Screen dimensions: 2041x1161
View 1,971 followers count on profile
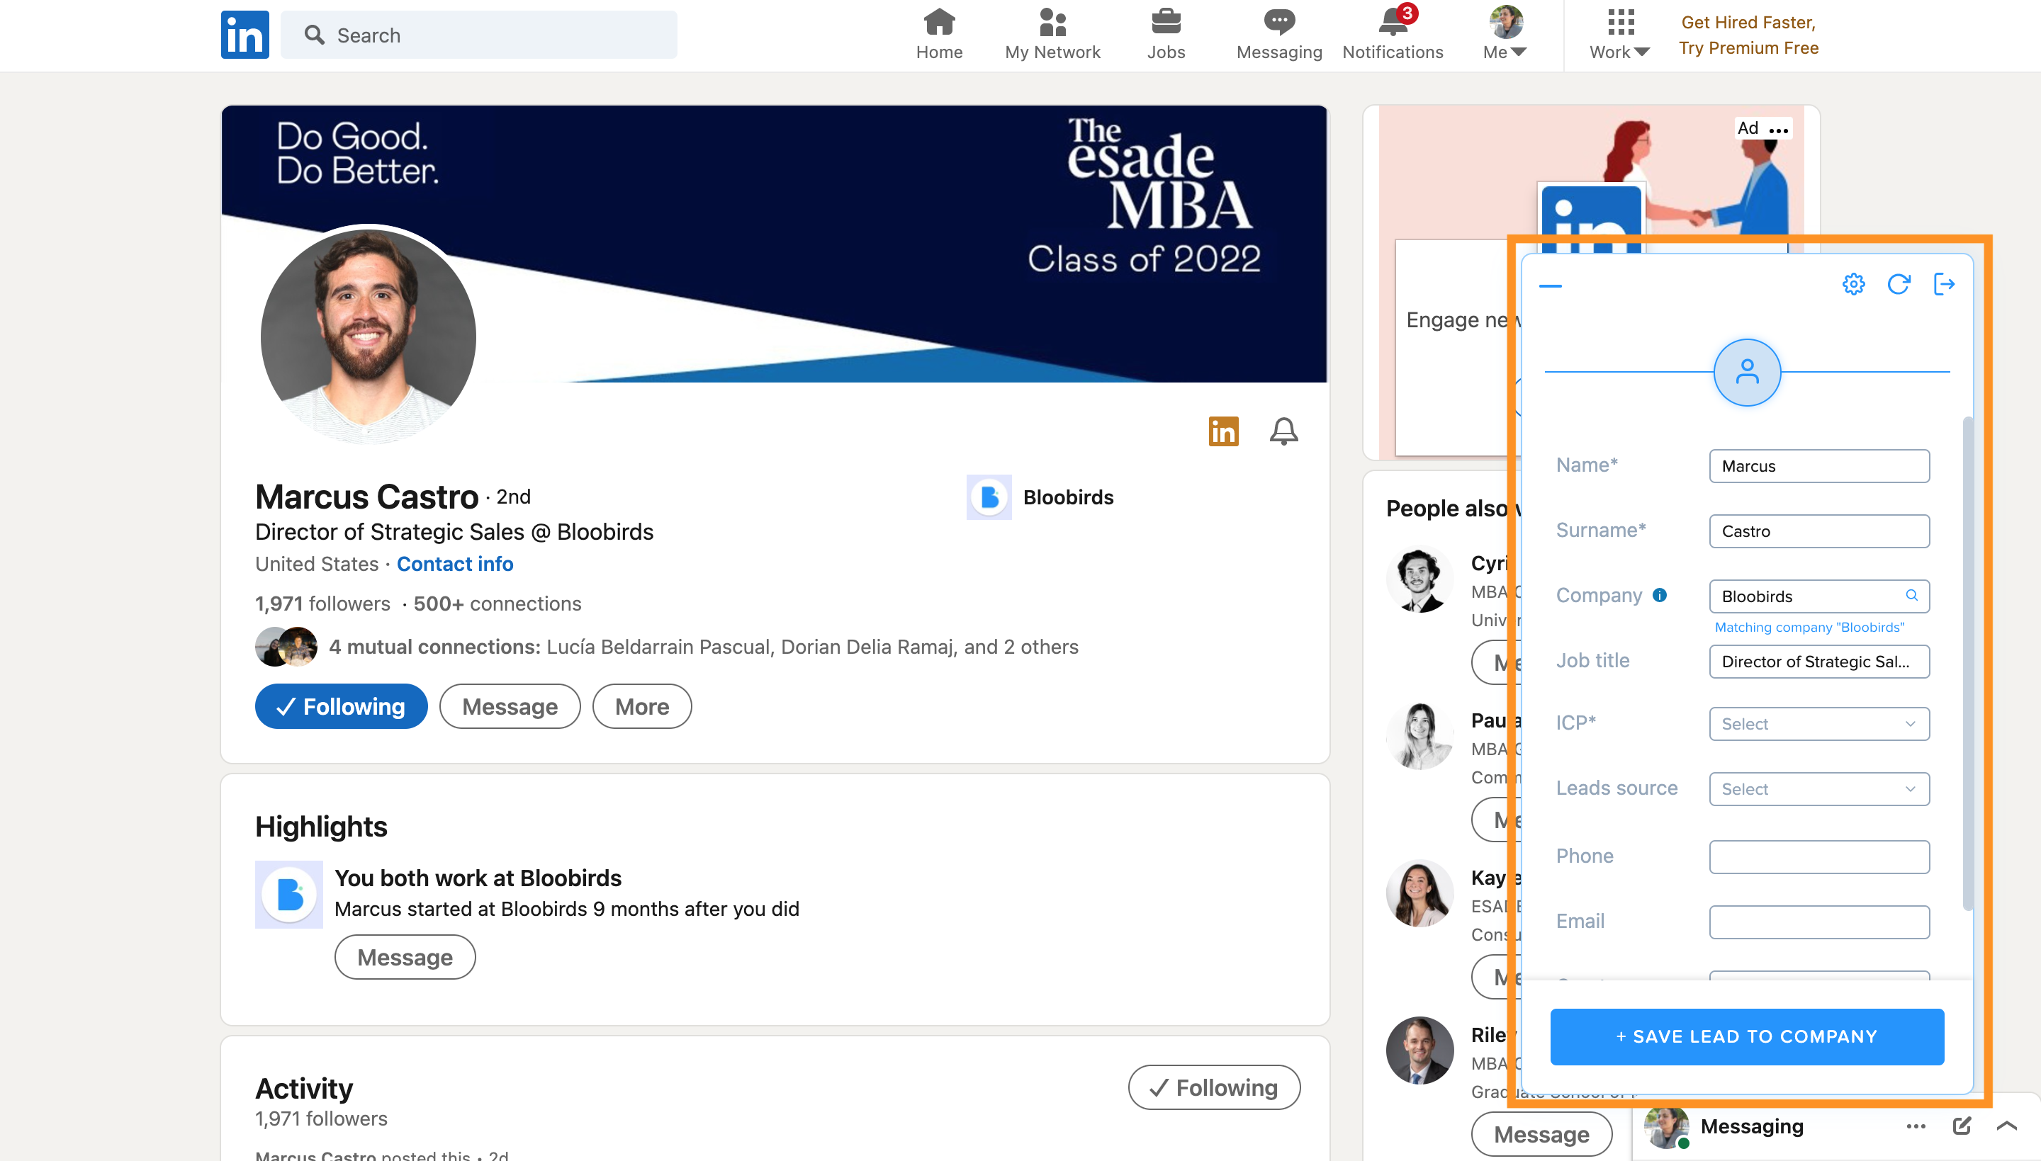point(322,604)
